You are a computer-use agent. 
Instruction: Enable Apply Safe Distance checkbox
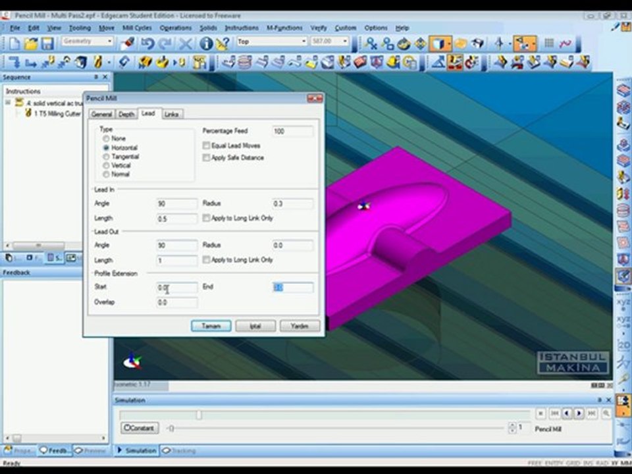tap(206, 157)
